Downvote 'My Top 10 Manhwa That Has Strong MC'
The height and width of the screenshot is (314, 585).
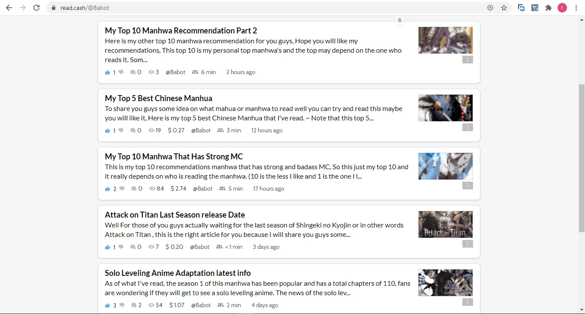(122, 189)
